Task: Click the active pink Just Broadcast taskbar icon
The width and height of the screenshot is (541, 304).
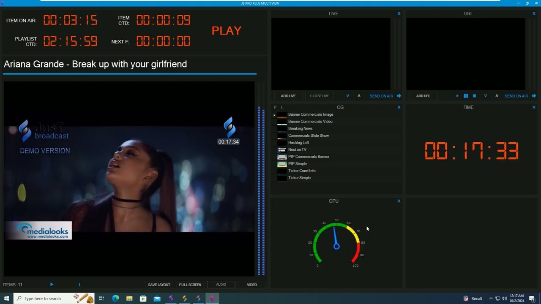Action: click(212, 299)
